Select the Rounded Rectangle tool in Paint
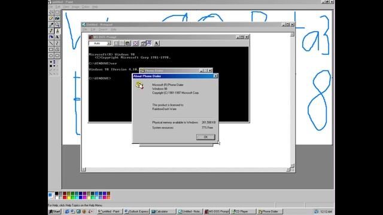This screenshot has width=383, height=215. [x=57, y=56]
